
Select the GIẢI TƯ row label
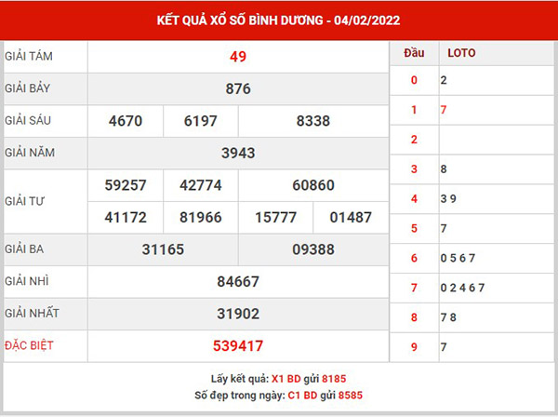(26, 201)
